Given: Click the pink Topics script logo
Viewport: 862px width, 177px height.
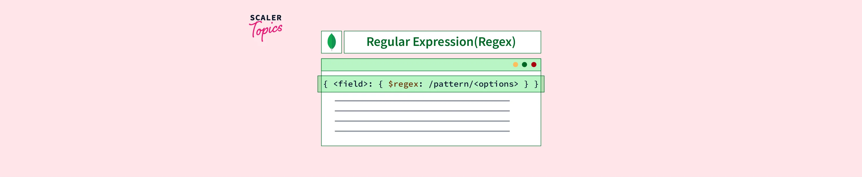Looking at the screenshot, I should [x=266, y=31].
